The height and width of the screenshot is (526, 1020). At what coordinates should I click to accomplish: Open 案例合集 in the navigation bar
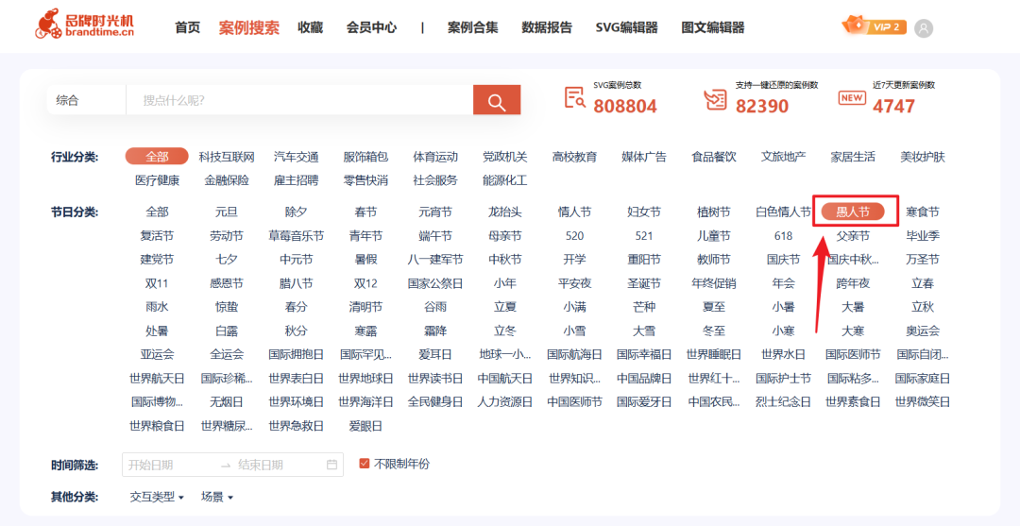[473, 27]
